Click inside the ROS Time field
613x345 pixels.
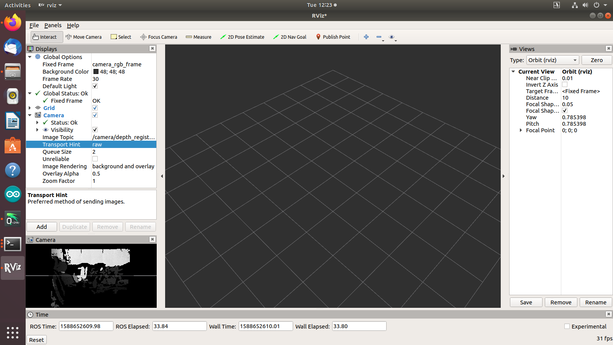[86, 326]
